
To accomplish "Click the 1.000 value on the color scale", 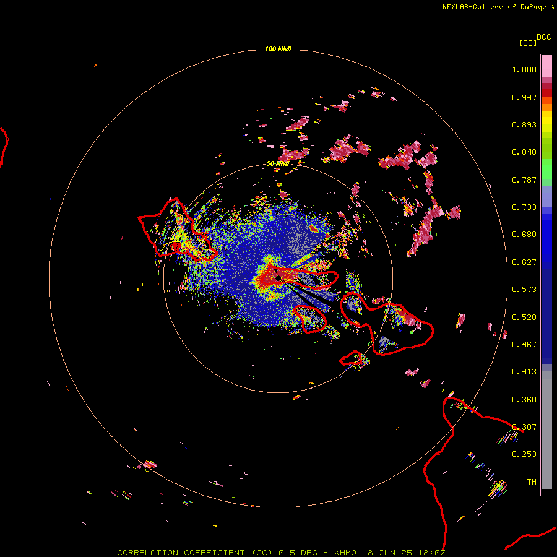I will [x=524, y=70].
